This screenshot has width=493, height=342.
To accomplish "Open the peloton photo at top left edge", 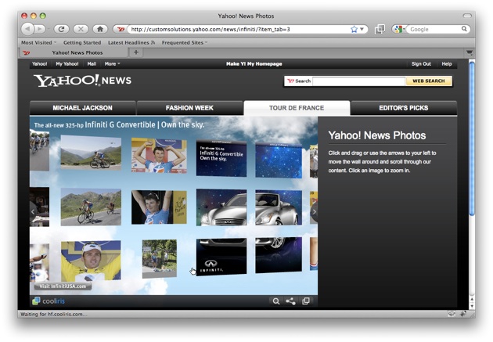I will pyautogui.click(x=39, y=151).
